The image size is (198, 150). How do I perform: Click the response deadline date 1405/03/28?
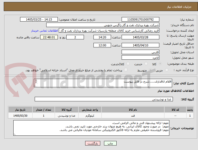[x=140, y=37]
